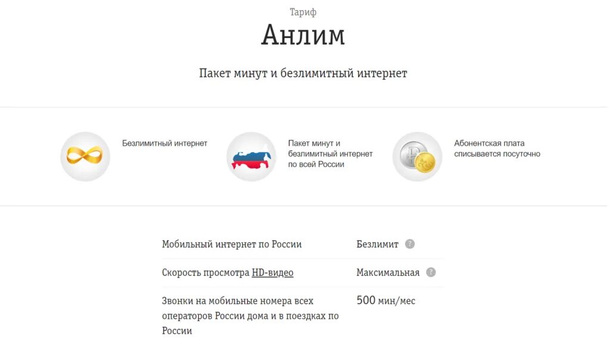The image size is (610, 345).
Task: Click the Пакет минут и безлимитный интернет по всей России text
Action: point(330,154)
